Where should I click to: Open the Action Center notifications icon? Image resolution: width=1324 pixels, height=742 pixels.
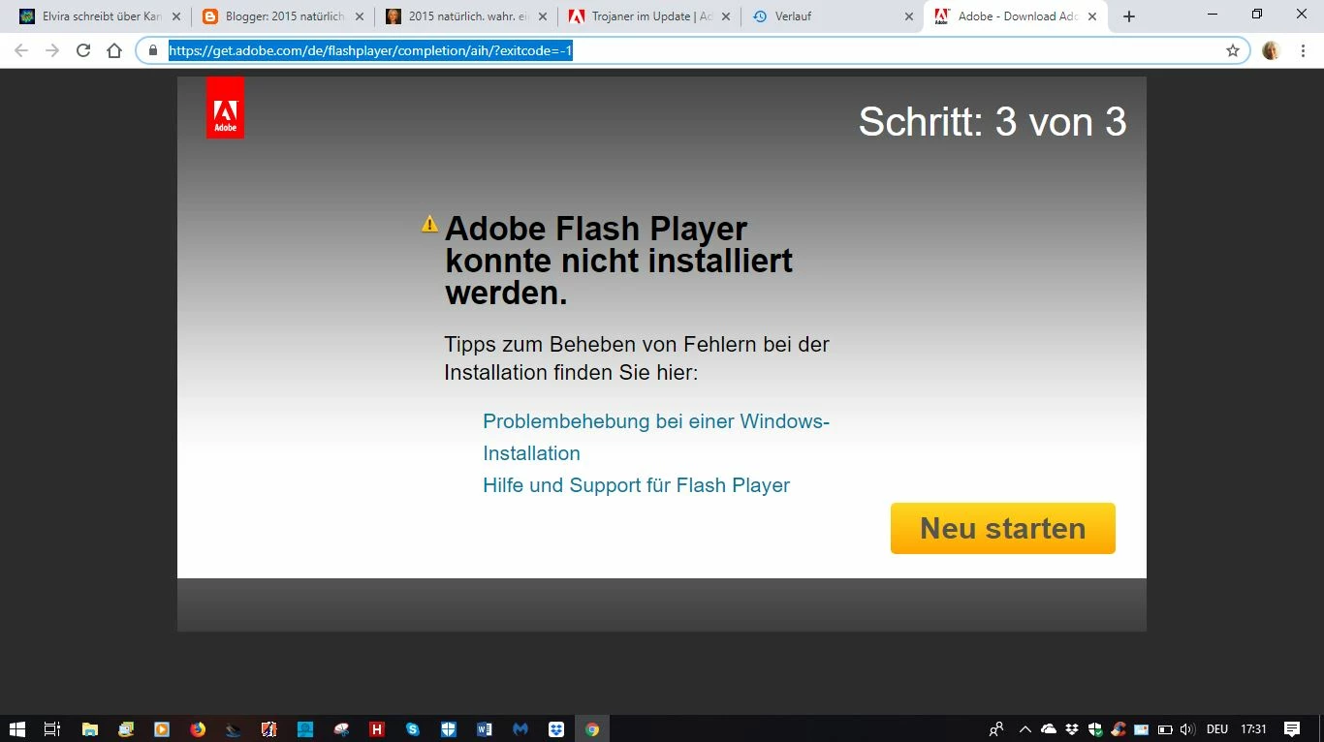(1292, 729)
